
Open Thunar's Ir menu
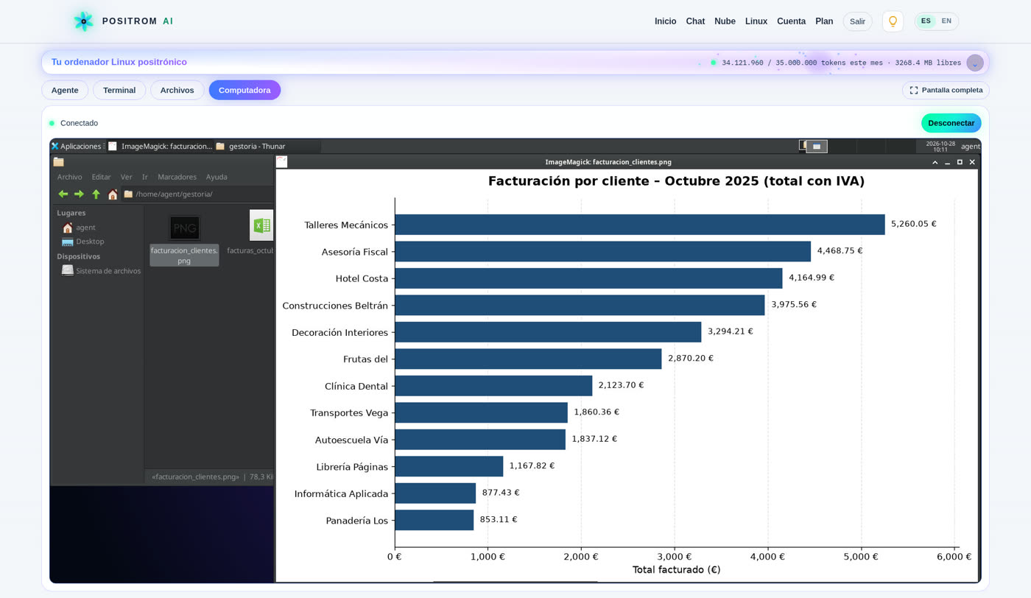click(x=145, y=177)
